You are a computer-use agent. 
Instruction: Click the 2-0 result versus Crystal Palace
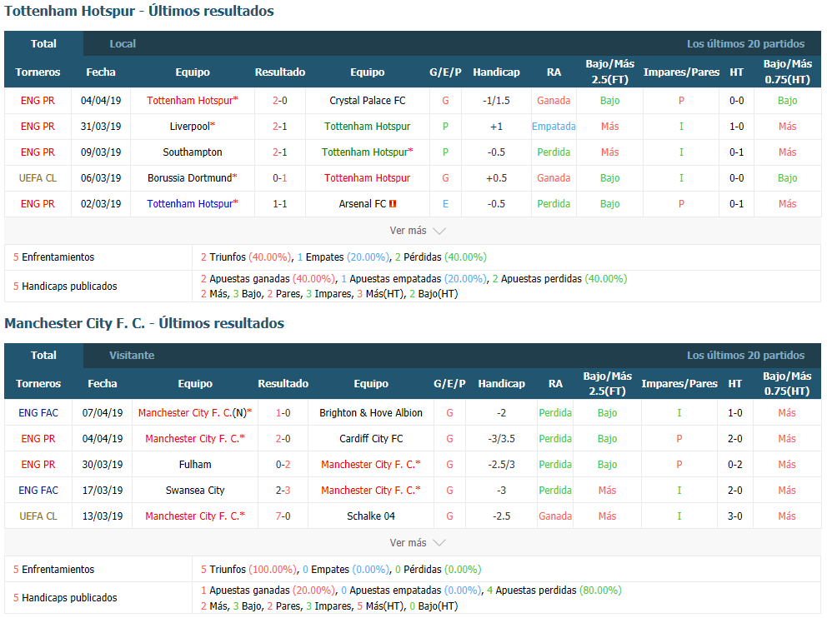(x=279, y=101)
